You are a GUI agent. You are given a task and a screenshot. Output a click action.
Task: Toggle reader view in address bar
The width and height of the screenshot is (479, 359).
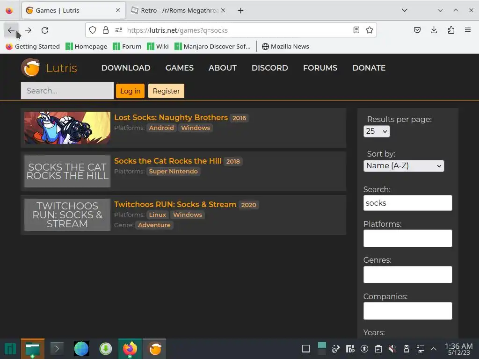coord(356,30)
